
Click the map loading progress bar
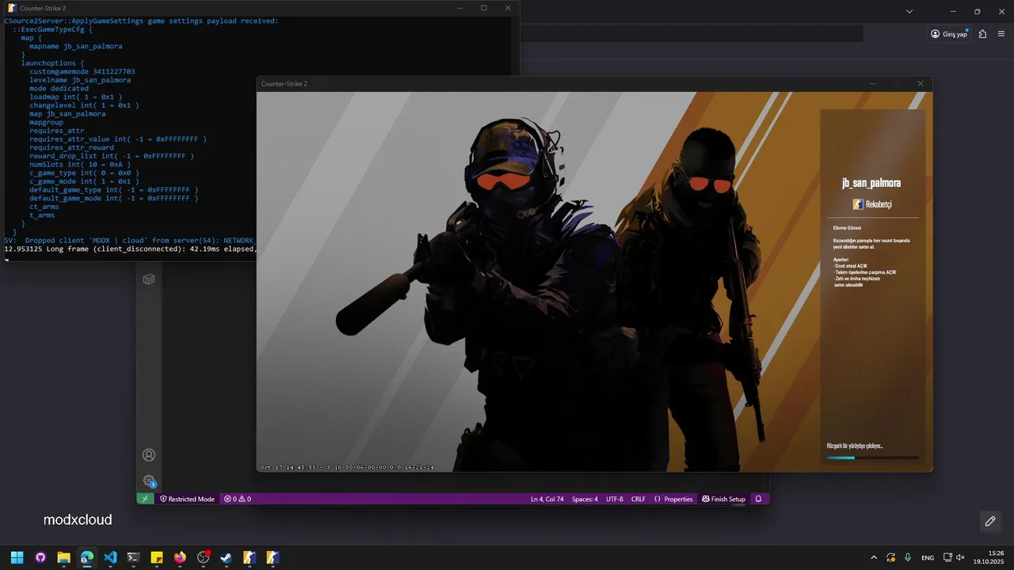873,458
